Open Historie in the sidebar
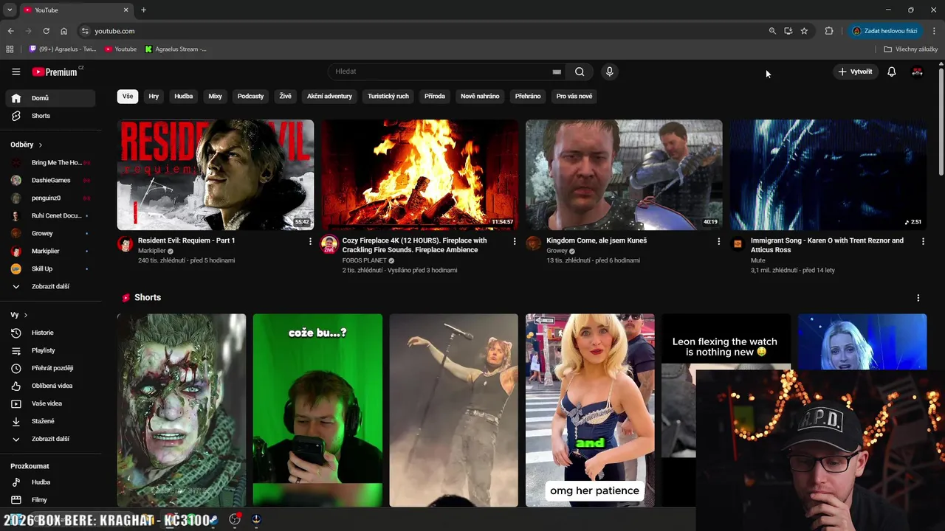This screenshot has width=945, height=531. [x=51, y=333]
